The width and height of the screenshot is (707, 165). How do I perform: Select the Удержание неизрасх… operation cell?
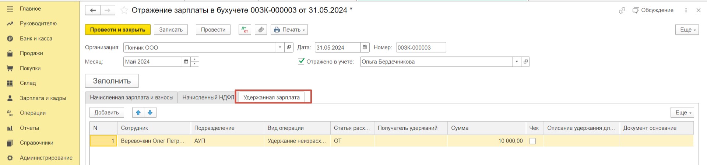pos(297,141)
